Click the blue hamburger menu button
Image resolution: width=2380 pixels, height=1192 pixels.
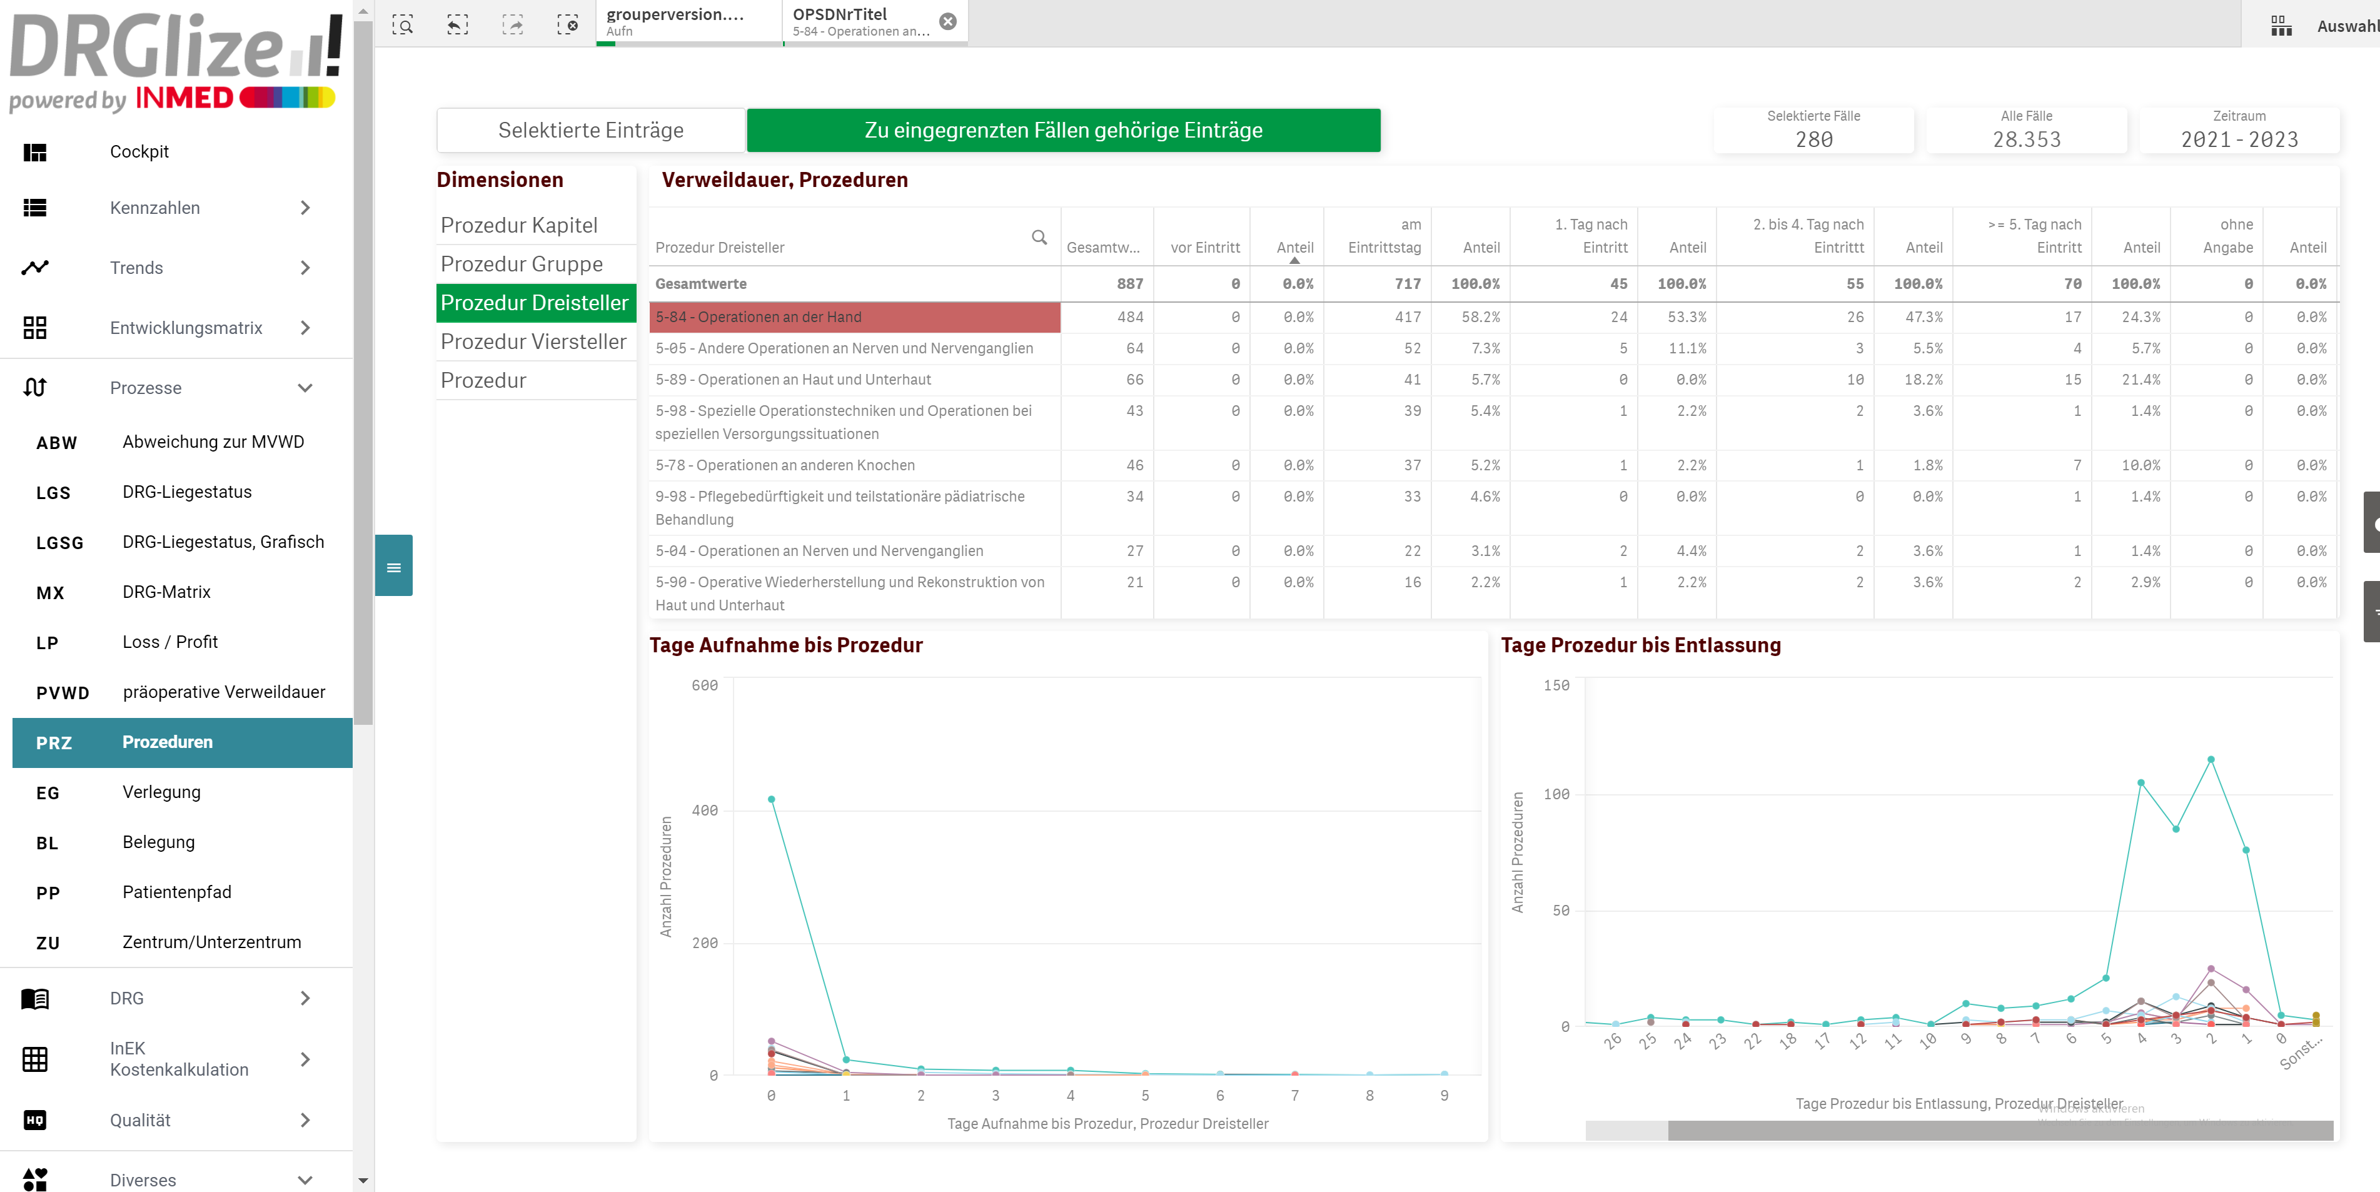[393, 567]
